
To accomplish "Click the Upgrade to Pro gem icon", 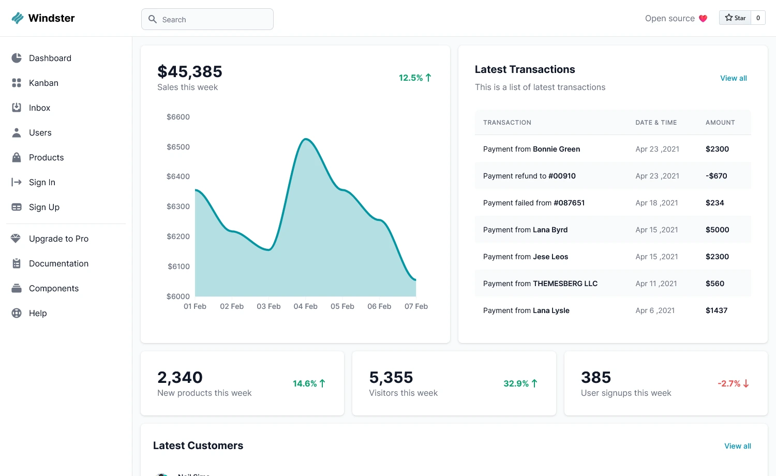I will pyautogui.click(x=17, y=239).
